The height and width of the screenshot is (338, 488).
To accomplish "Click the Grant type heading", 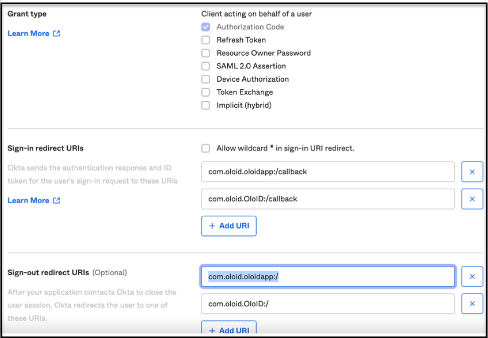I will [27, 14].
